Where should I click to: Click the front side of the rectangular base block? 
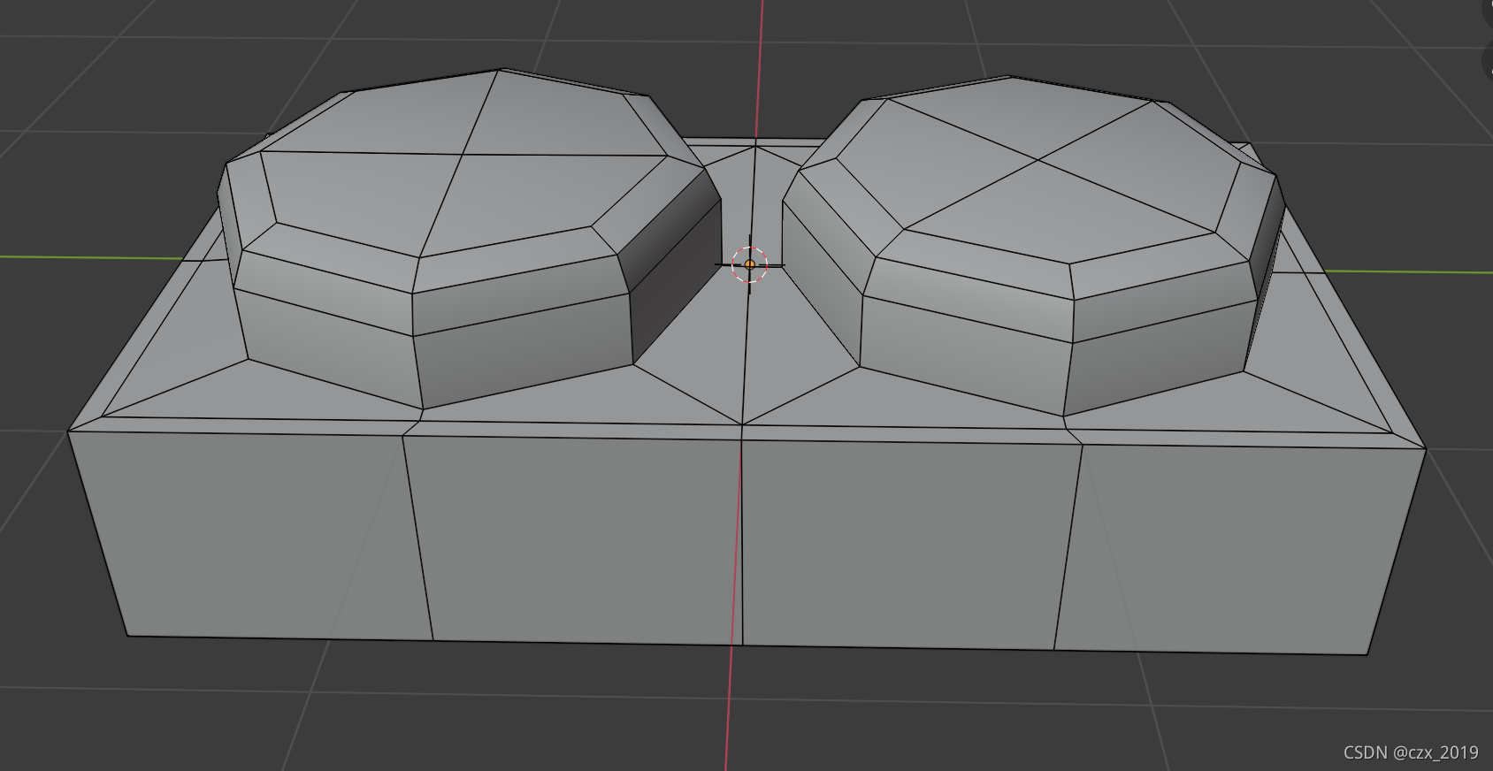(747, 541)
